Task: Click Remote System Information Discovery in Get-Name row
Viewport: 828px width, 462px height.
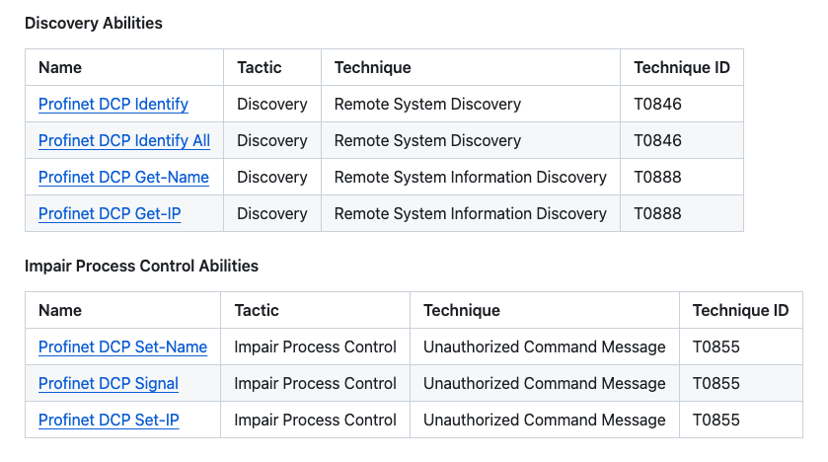Action: 470,177
